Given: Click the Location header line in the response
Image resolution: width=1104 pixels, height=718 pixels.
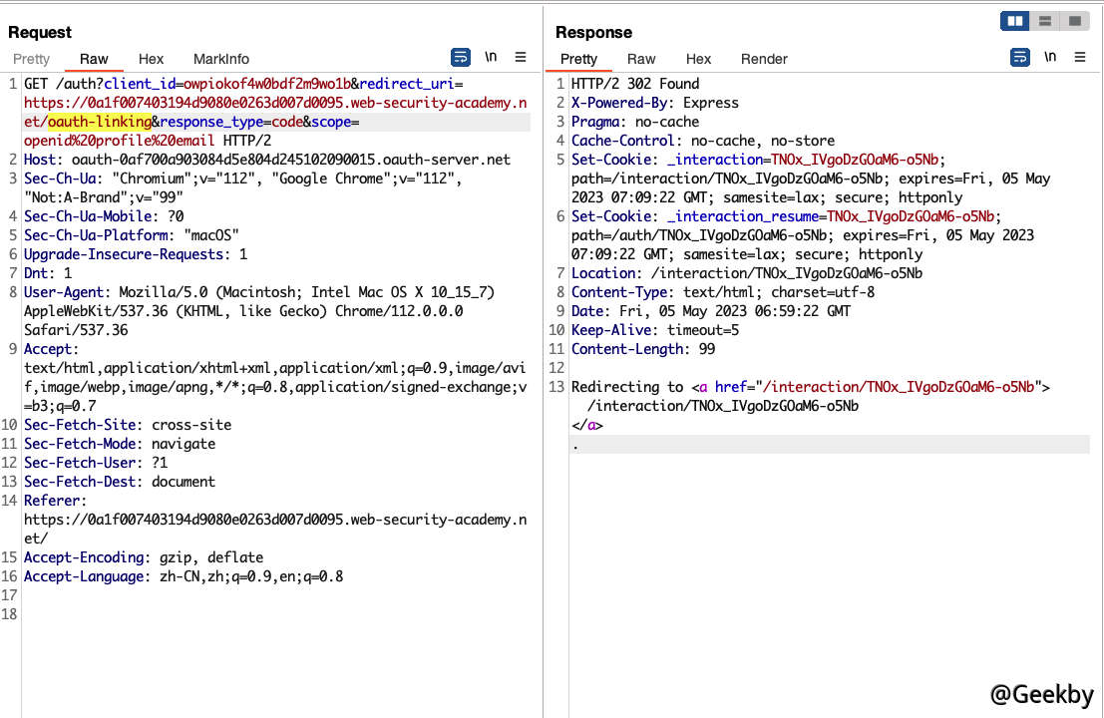Looking at the screenshot, I should (x=746, y=273).
